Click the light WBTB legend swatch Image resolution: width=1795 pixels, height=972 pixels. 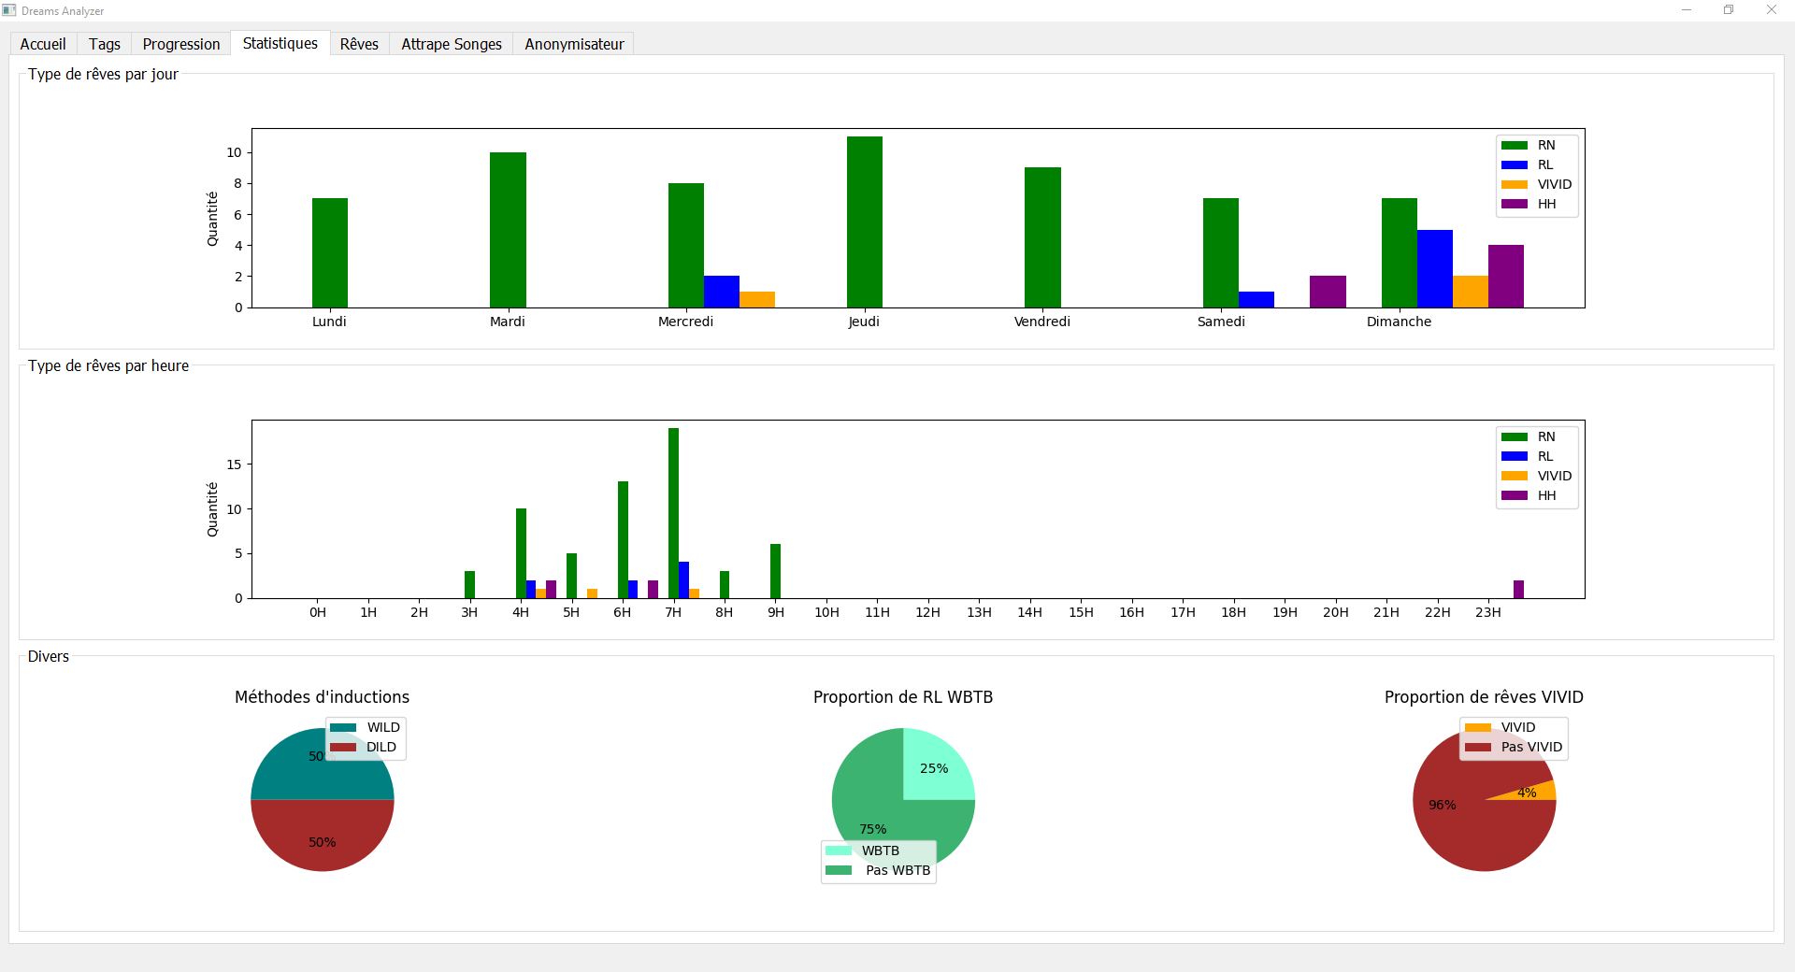(x=839, y=850)
